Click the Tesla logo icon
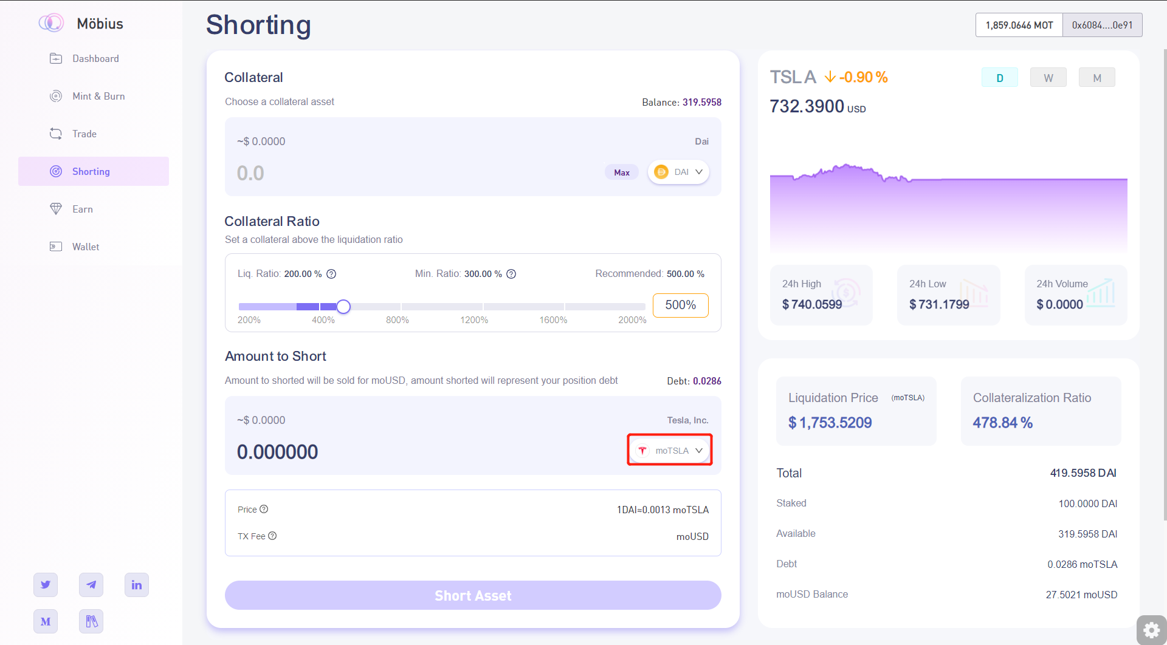 642,451
